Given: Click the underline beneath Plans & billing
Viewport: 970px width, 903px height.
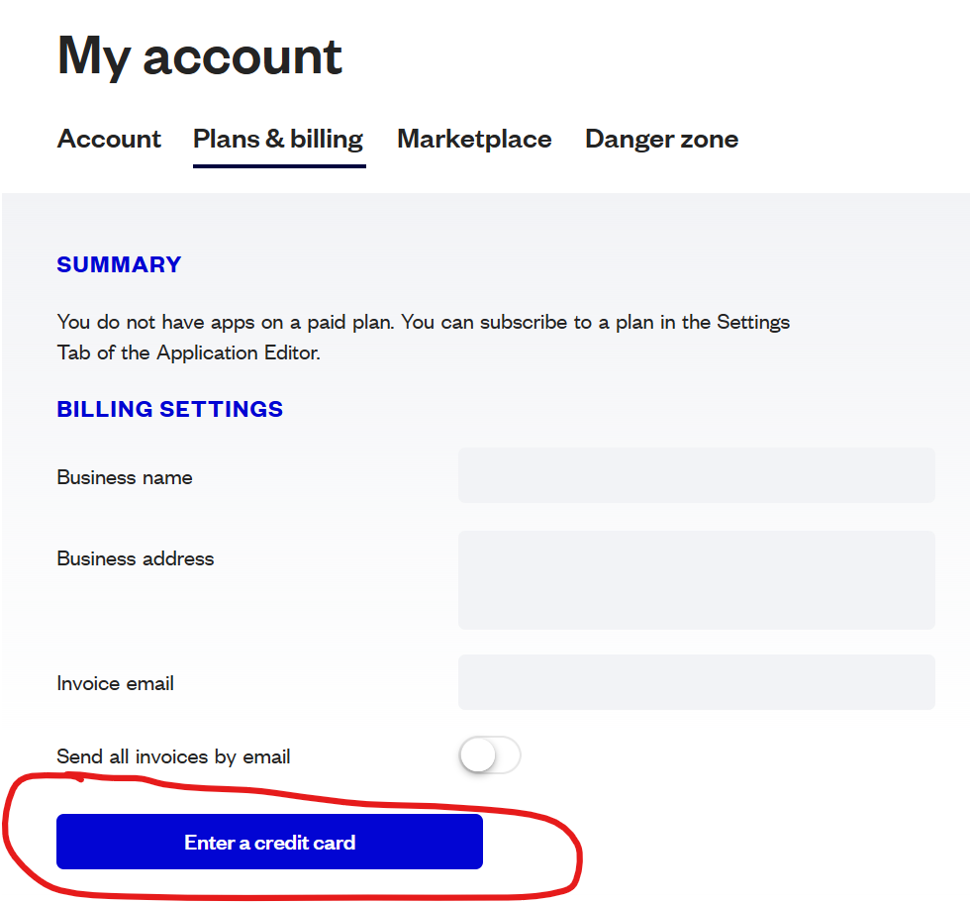Looking at the screenshot, I should click(x=279, y=164).
